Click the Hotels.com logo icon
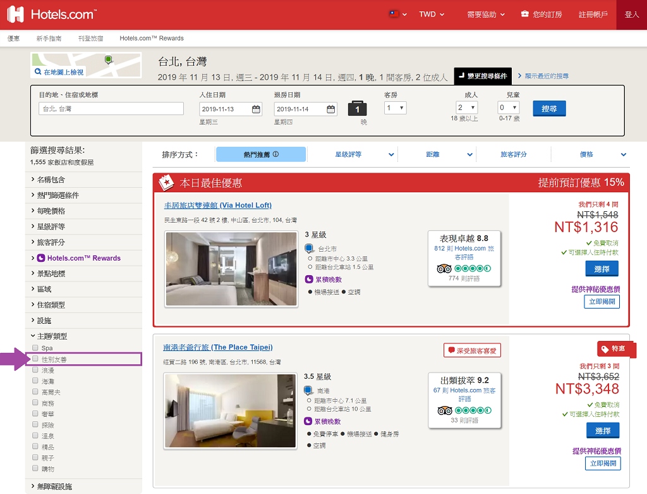Screen dimensions: 647x494 tap(15, 14)
